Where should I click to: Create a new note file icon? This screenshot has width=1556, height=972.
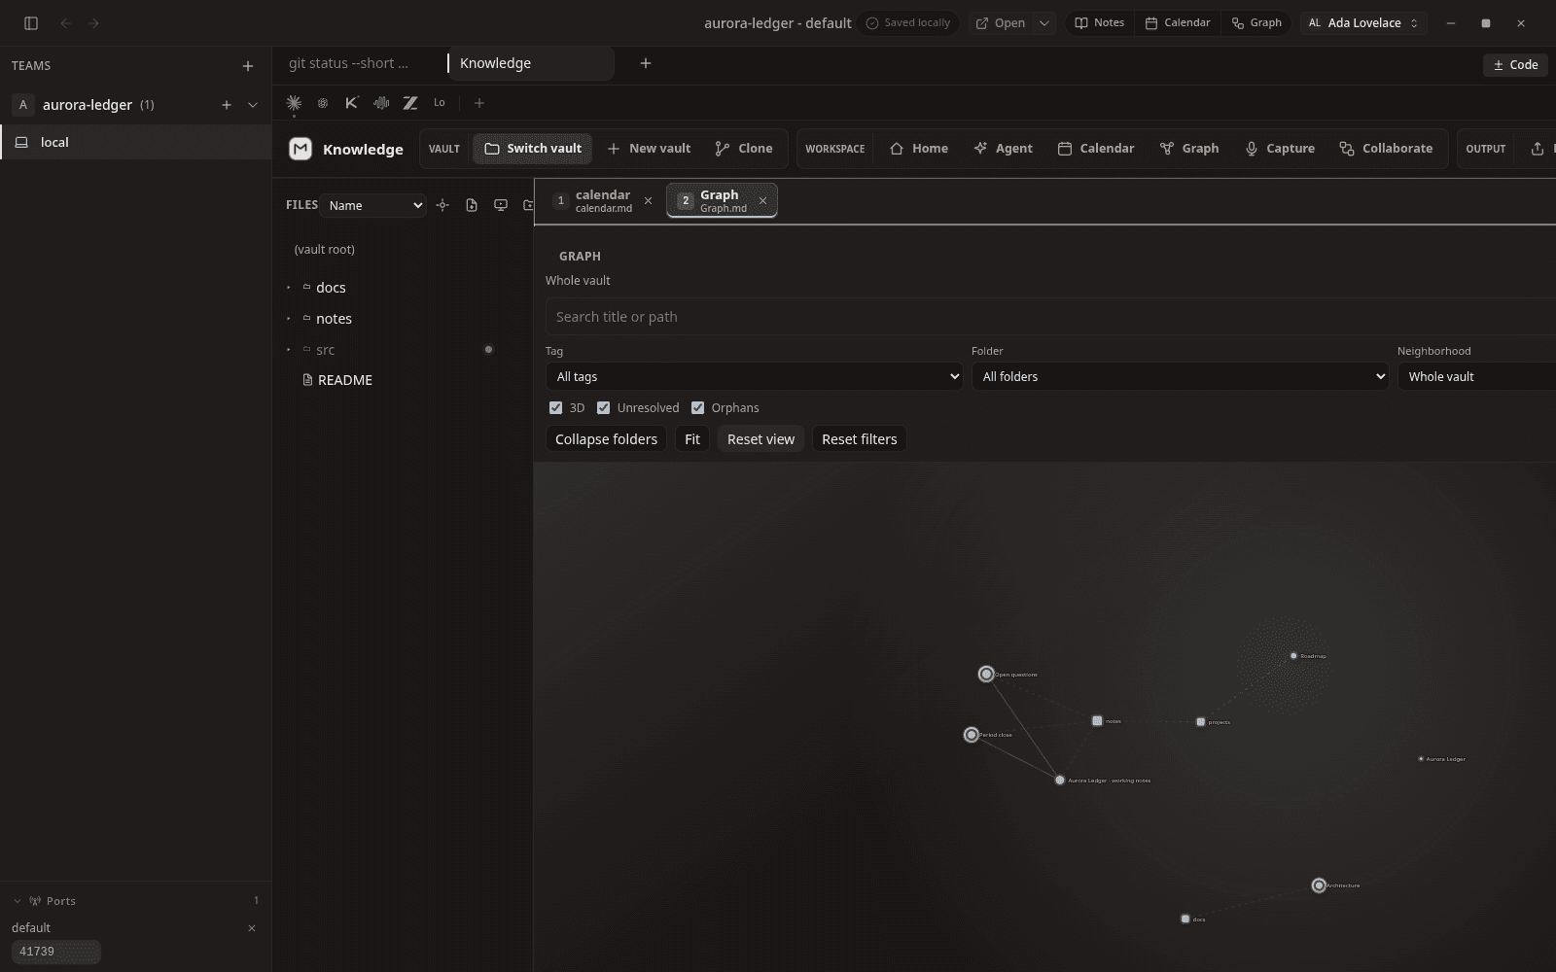pos(472,205)
